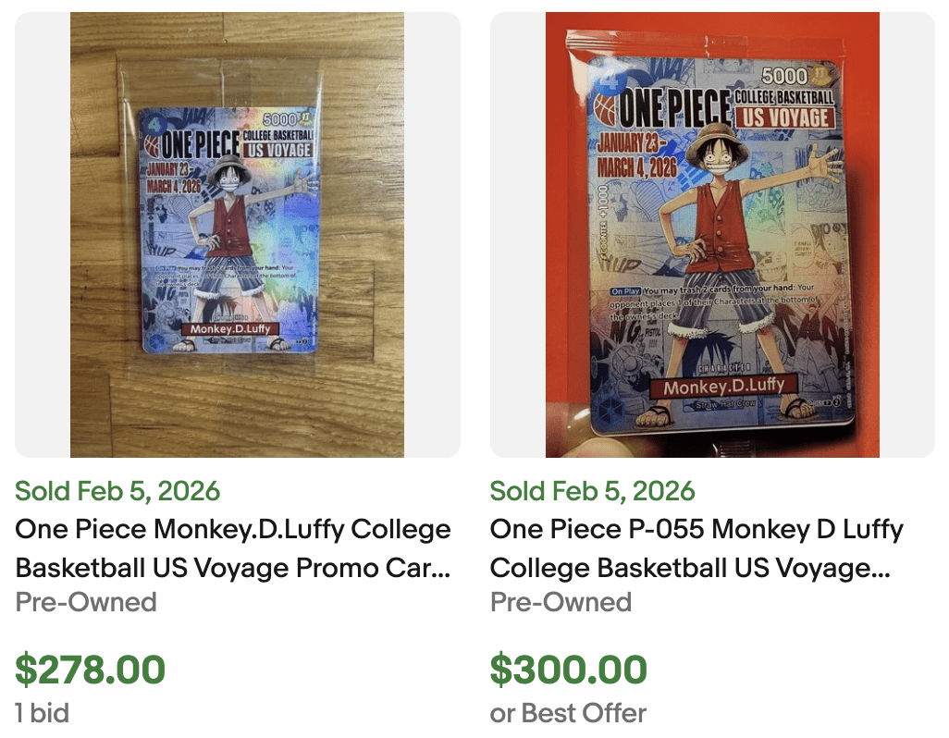949x738 pixels.
Task: Select the 'or Best Offer' text
Action: point(566,713)
